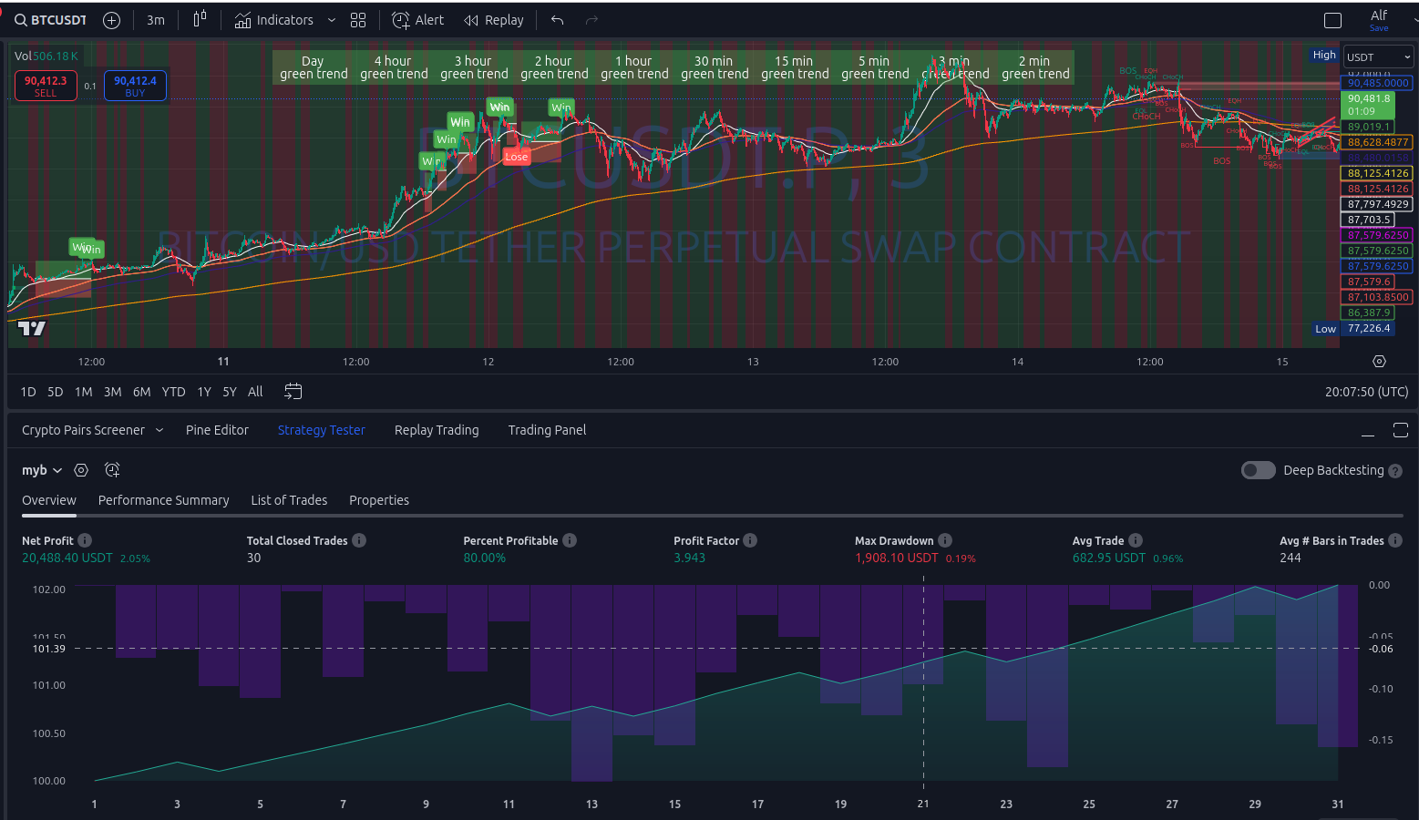Open the USDT currency dropdown
The width and height of the screenshot is (1419, 820).
pyautogui.click(x=1378, y=56)
